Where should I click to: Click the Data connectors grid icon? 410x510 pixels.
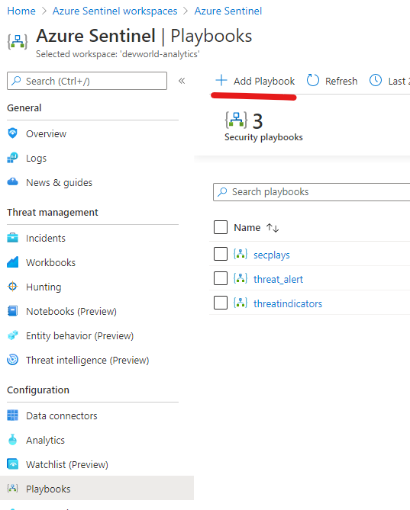[12, 415]
